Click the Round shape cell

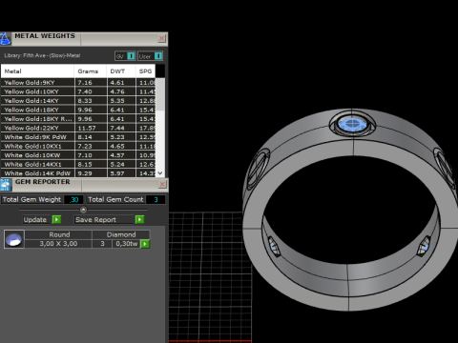[59, 234]
